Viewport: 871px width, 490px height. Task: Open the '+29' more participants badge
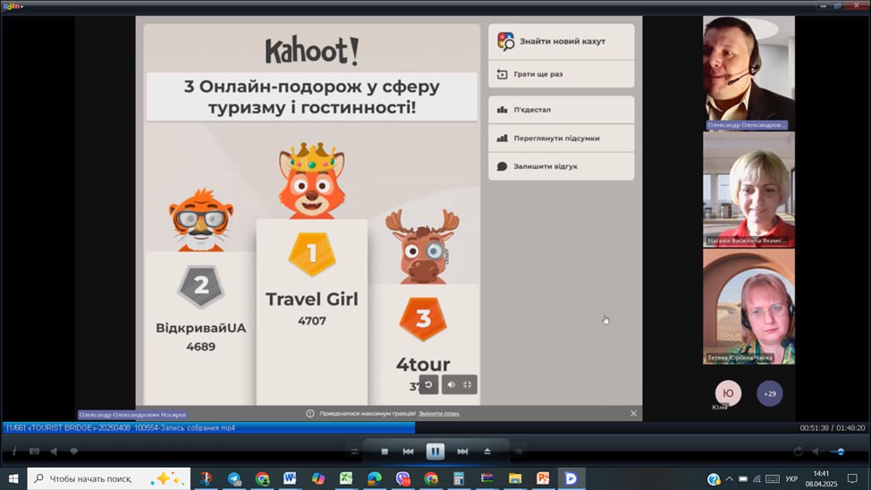(x=769, y=393)
